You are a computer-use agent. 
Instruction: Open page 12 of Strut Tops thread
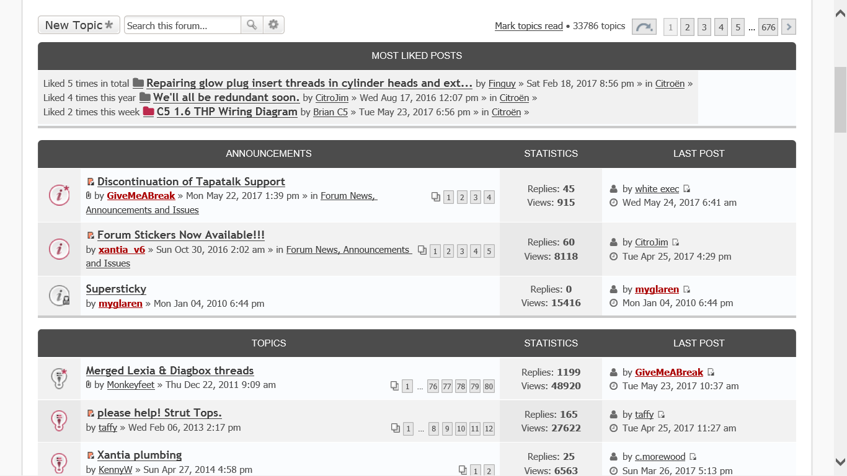click(489, 428)
